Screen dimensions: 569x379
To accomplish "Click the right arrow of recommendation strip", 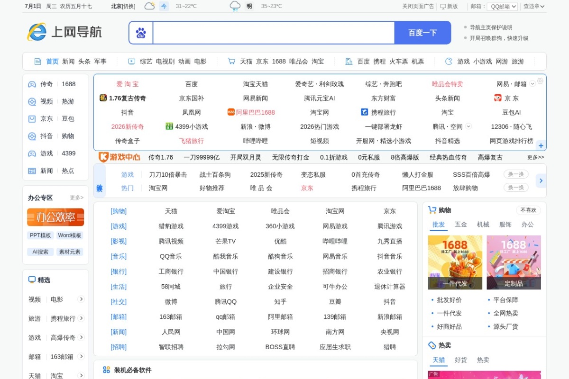I will click(x=541, y=180).
